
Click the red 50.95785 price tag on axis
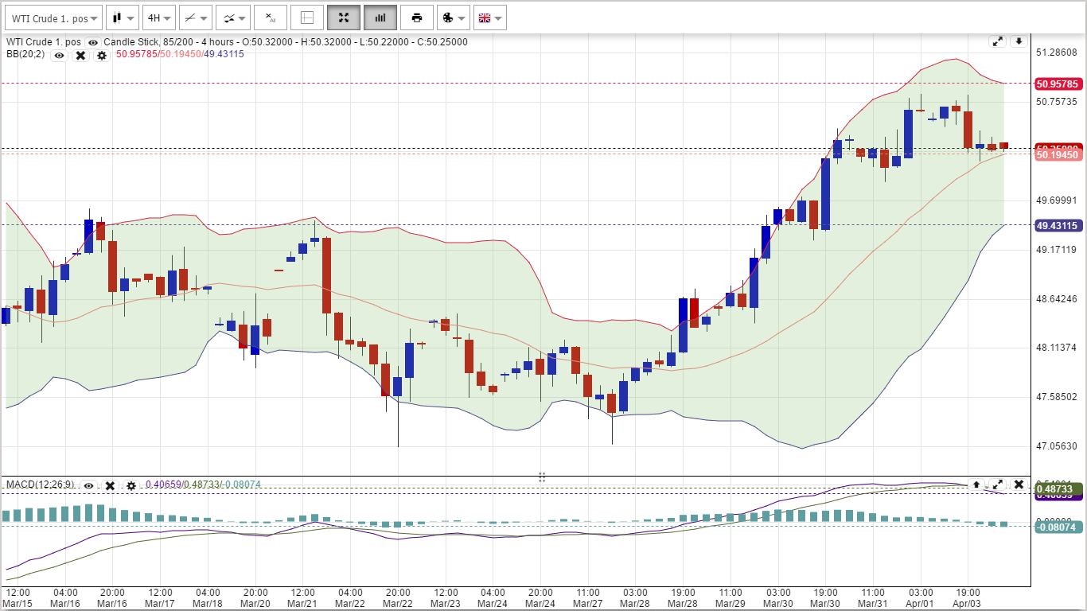pos(1058,84)
